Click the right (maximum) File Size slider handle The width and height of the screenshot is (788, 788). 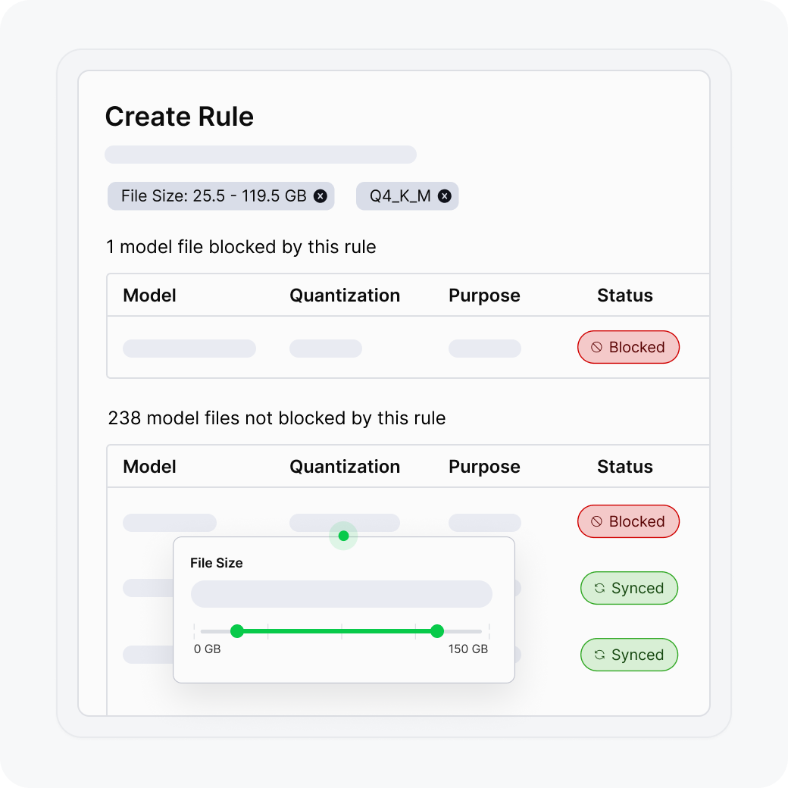436,631
